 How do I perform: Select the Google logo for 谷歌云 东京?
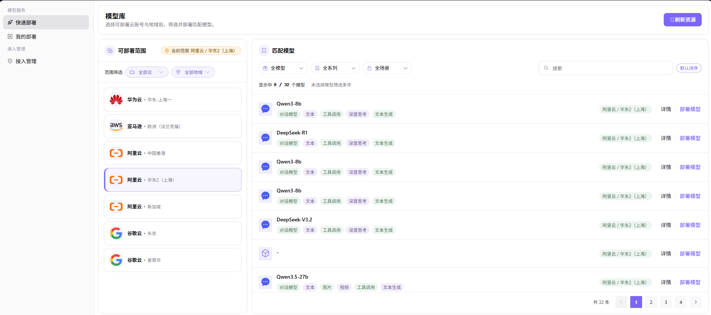click(x=116, y=233)
